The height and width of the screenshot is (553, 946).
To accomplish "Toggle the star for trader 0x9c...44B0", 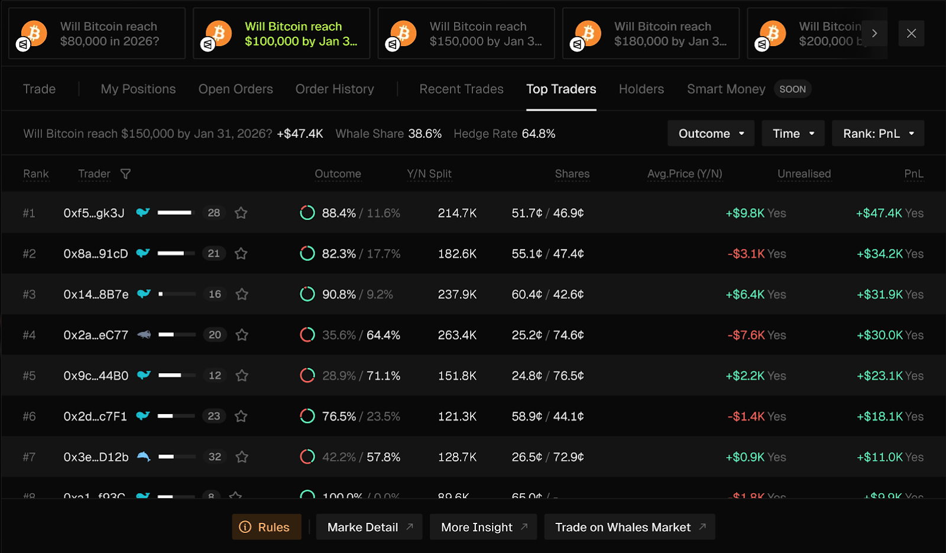I will 241,376.
